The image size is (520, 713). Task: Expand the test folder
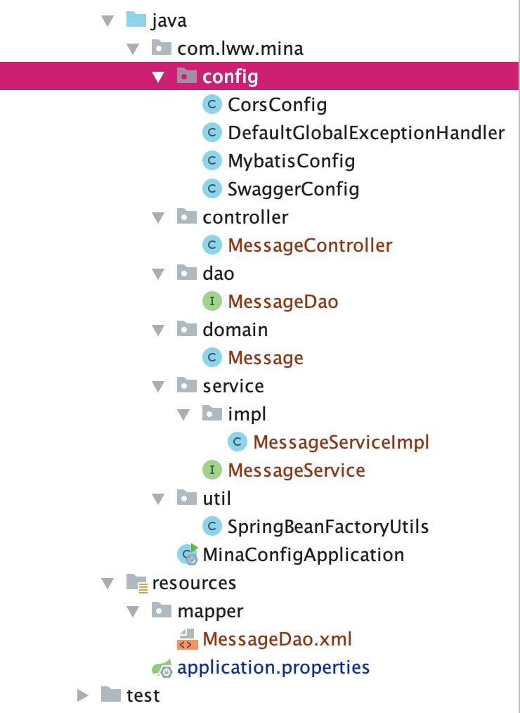pyautogui.click(x=82, y=695)
